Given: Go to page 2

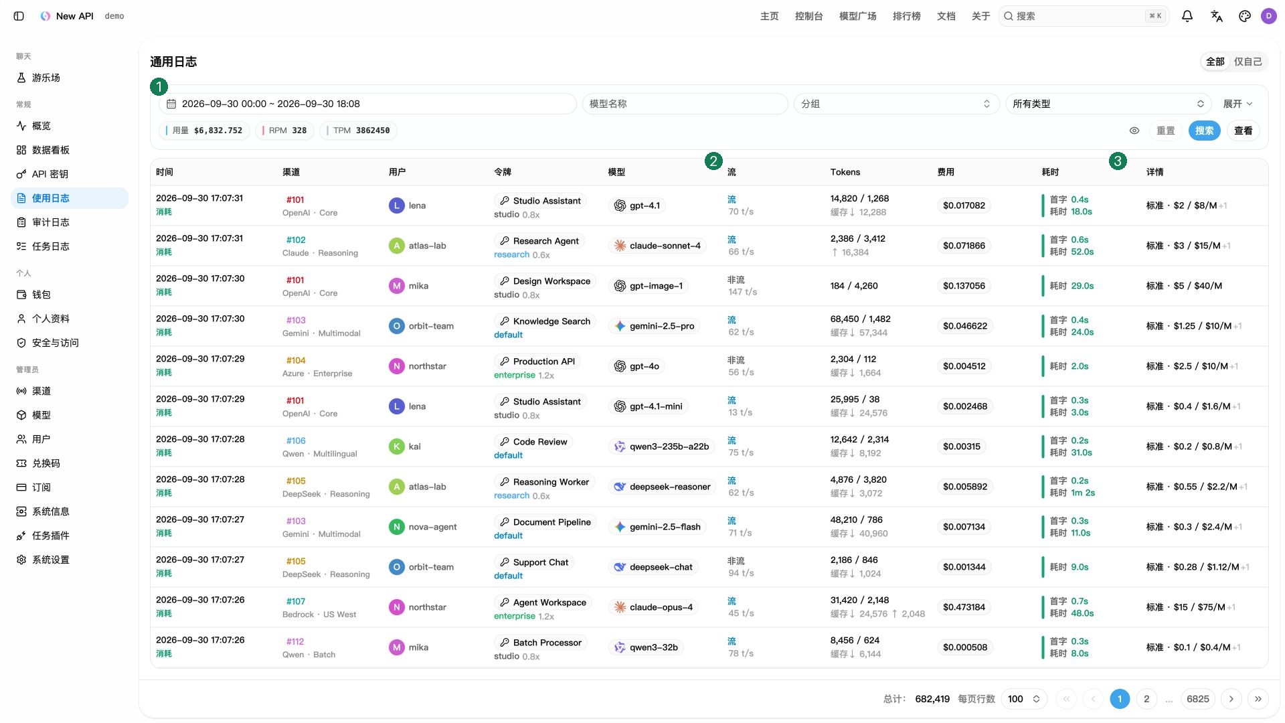Looking at the screenshot, I should (1146, 699).
